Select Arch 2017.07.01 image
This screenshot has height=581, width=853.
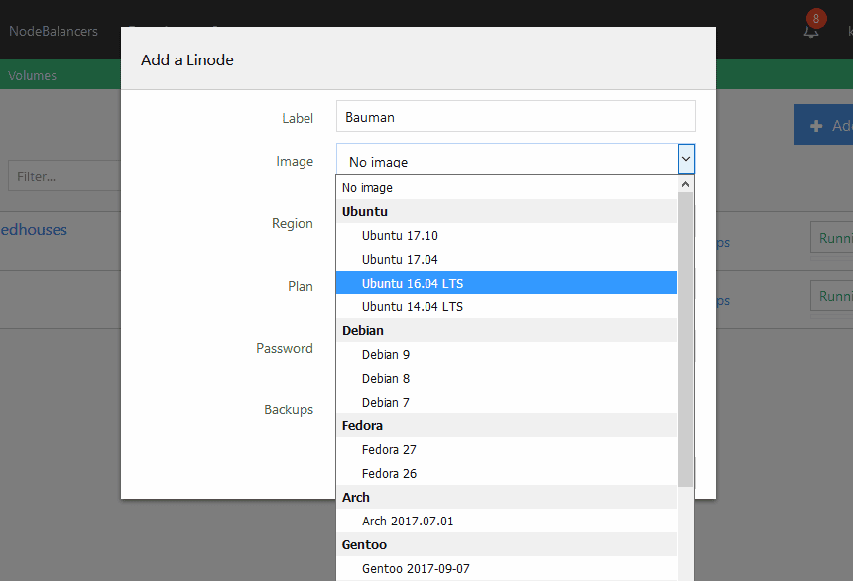click(x=507, y=522)
